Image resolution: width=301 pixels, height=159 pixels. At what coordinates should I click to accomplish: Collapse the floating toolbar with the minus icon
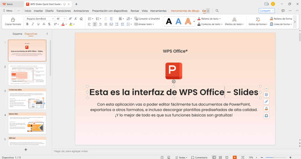point(266,89)
